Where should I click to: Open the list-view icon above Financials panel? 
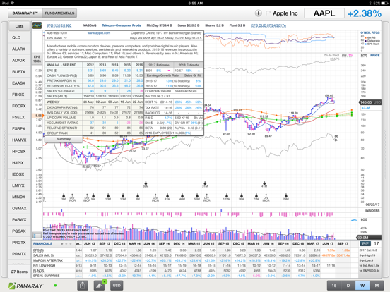[x=37, y=235]
